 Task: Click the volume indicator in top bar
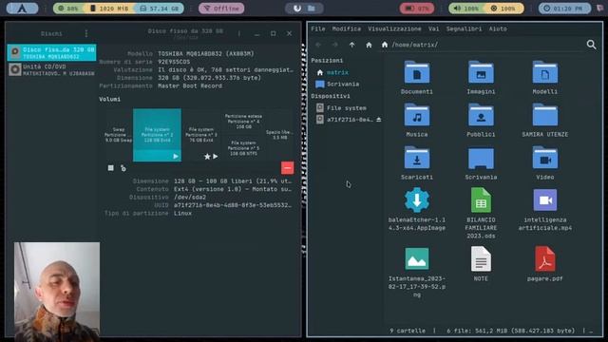[x=467, y=9]
